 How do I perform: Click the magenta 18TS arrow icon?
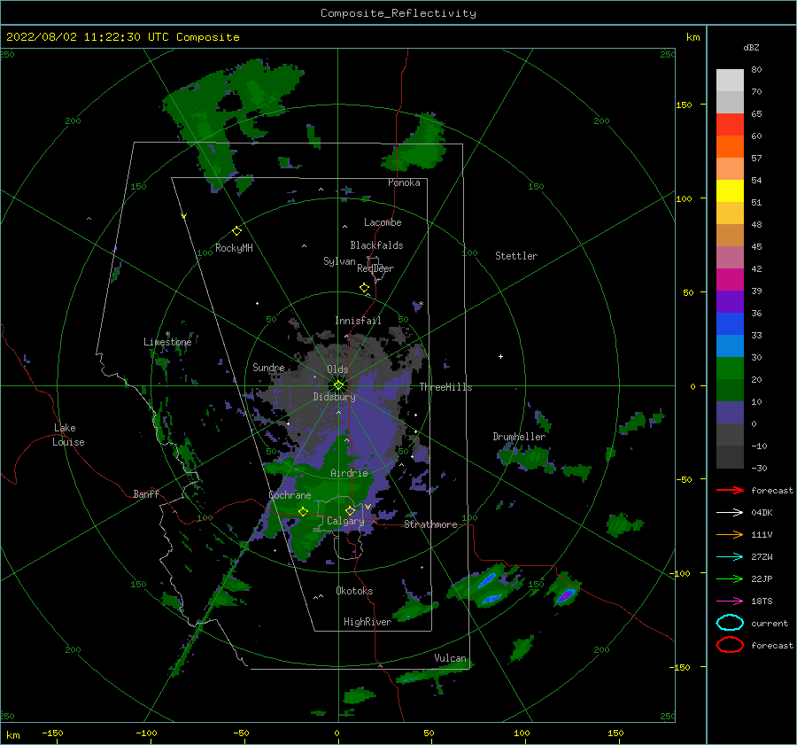[730, 601]
